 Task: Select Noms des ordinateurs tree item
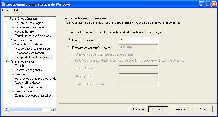(29, 44)
